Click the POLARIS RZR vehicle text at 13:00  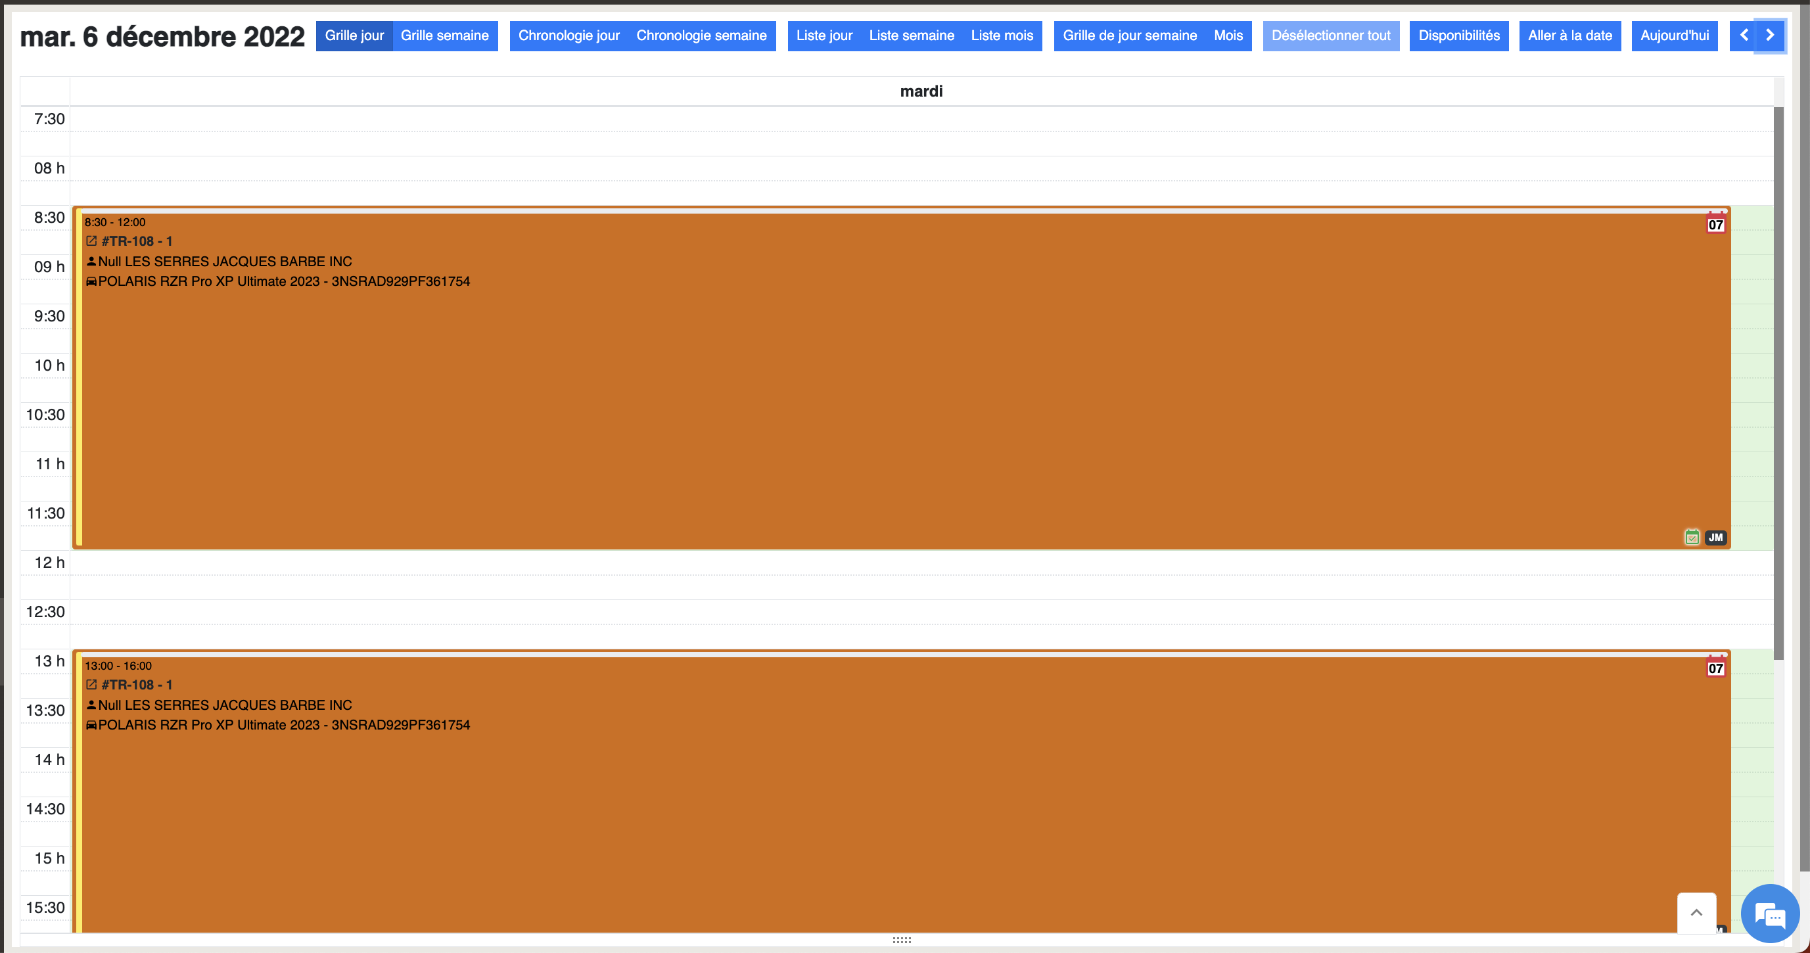[x=284, y=724]
